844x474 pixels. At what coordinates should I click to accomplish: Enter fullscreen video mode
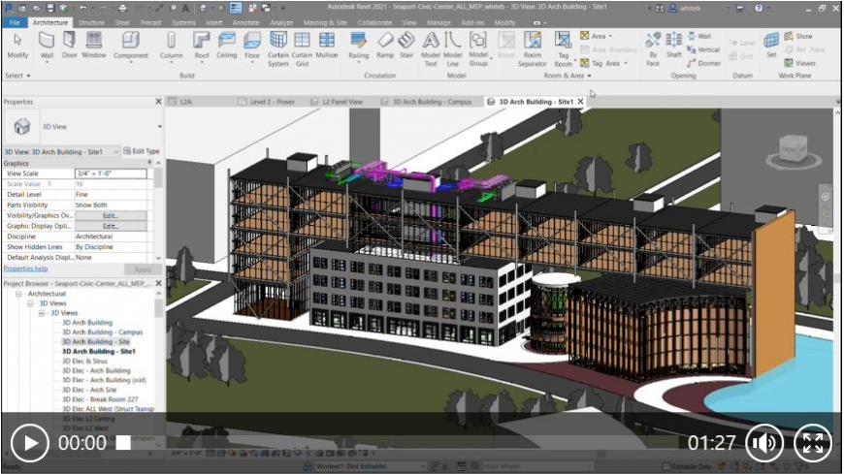coord(813,443)
